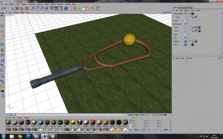This screenshot has height=139, width=223.
Task: Click the go to start playback button
Action: point(129,115)
